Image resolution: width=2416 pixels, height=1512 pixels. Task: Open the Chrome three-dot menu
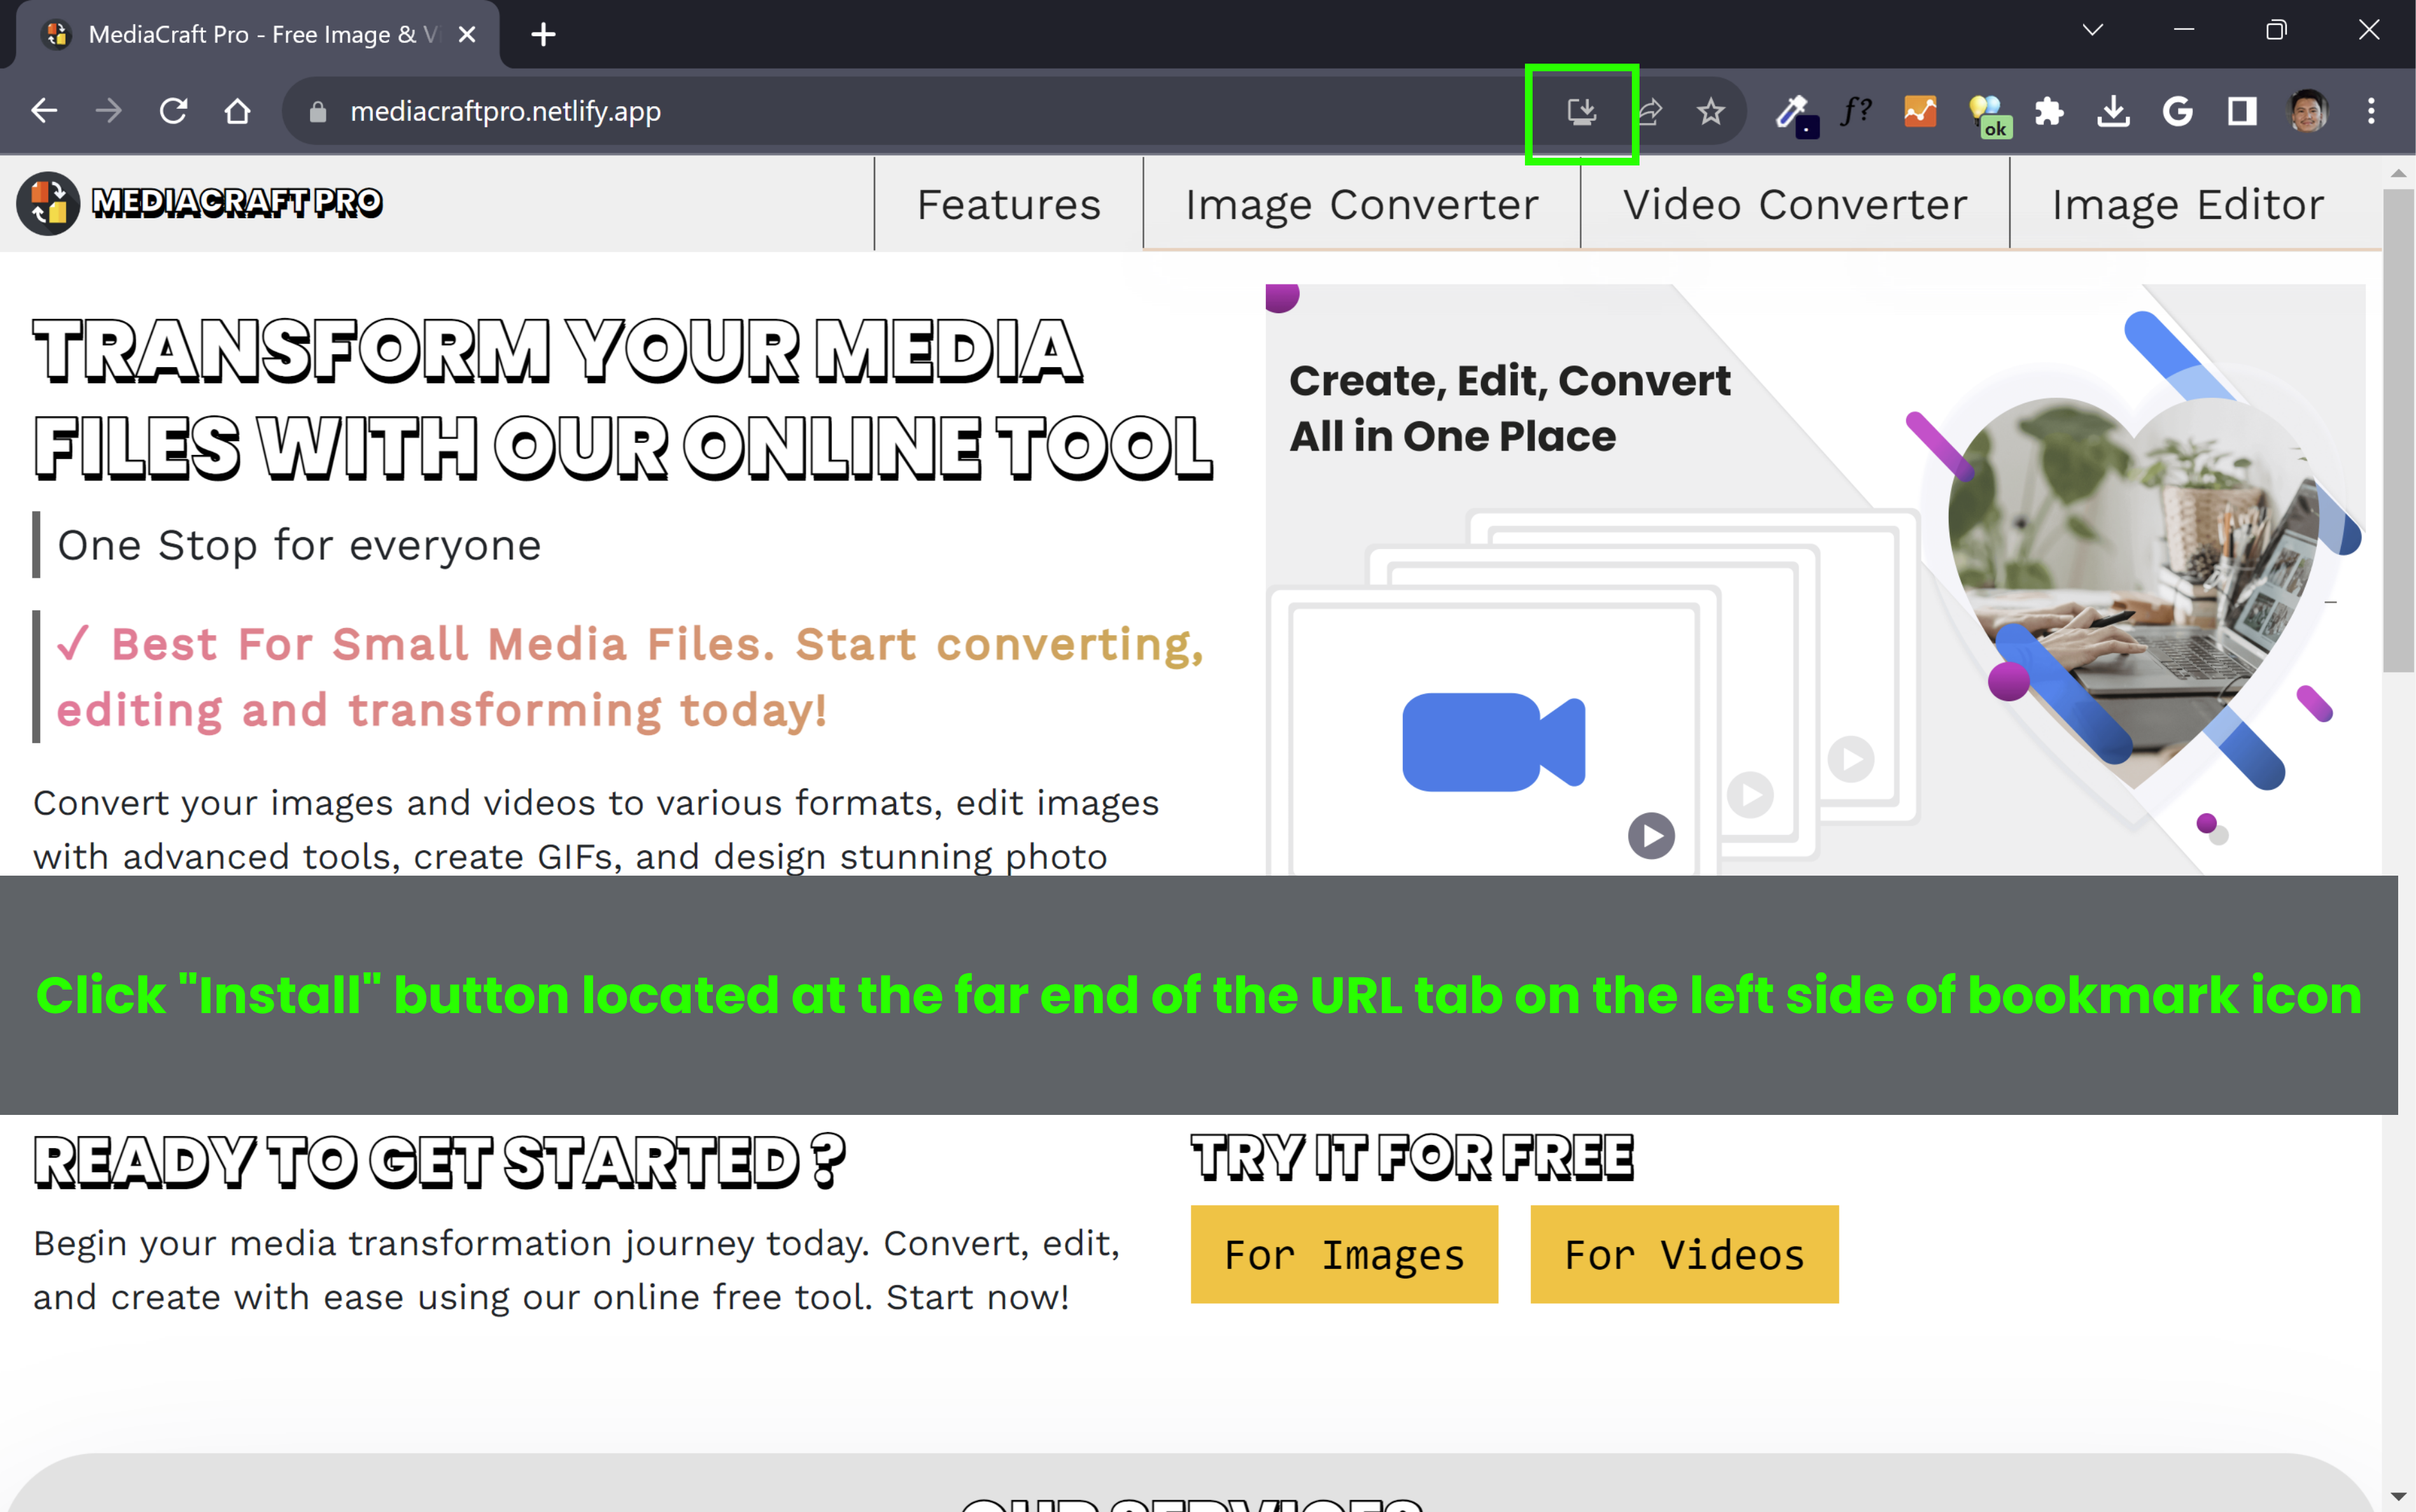click(2371, 111)
